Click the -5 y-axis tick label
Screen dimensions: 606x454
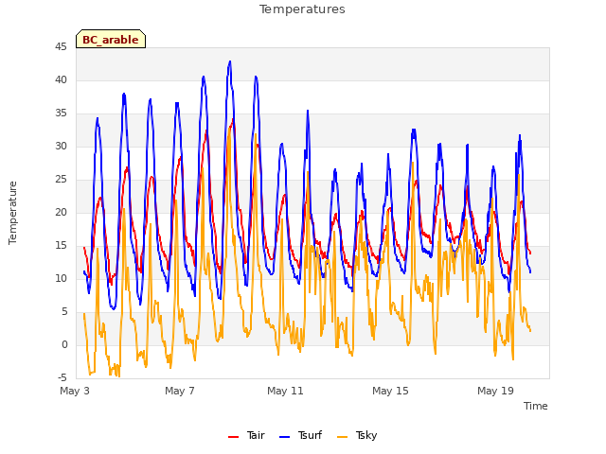(62, 377)
